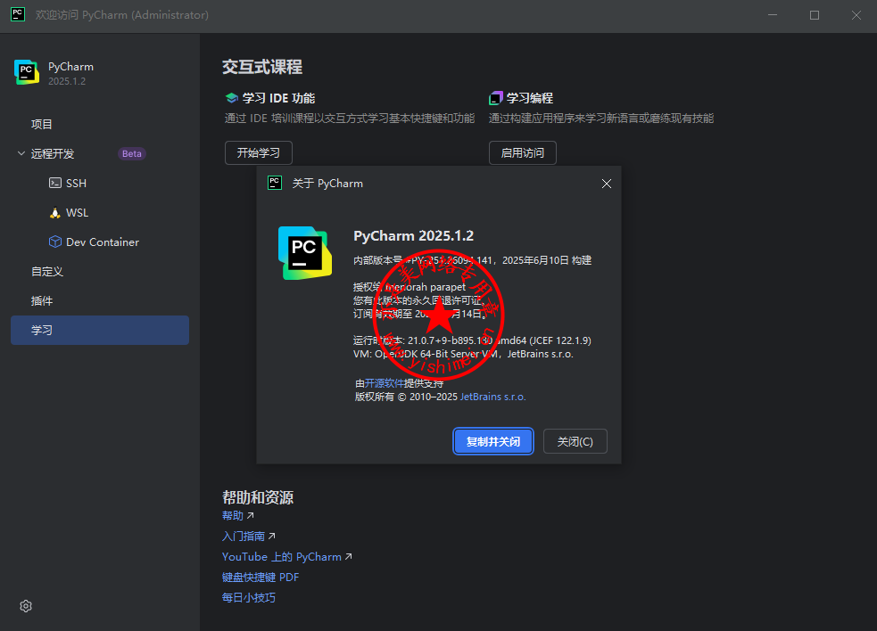Click the 关闭(C) button
The width and height of the screenshot is (877, 631).
point(575,441)
